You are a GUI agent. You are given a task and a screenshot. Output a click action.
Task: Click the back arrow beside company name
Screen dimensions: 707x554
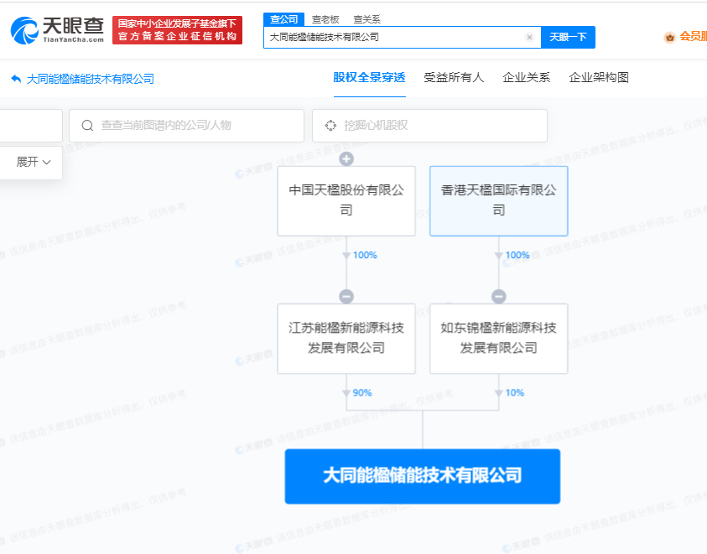pyautogui.click(x=16, y=79)
